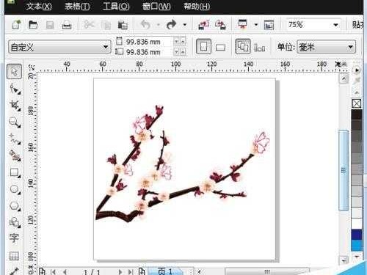
Task: Pick the white color swatch
Action: tap(357, 224)
